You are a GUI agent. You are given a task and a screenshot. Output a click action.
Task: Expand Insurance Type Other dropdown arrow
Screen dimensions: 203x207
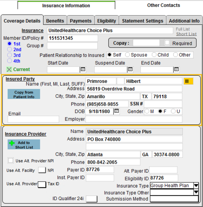coord(196,192)
